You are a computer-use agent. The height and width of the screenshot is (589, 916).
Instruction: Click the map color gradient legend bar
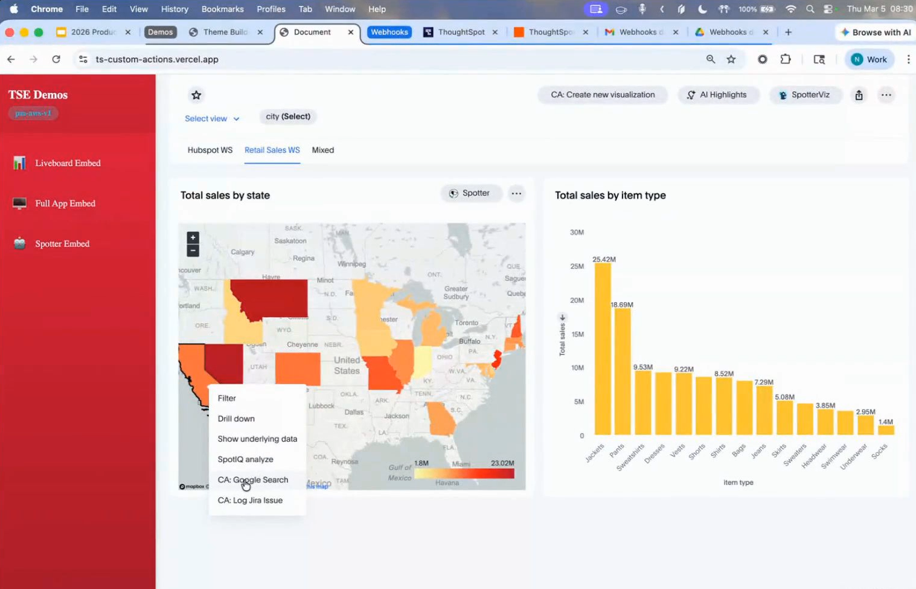point(464,474)
